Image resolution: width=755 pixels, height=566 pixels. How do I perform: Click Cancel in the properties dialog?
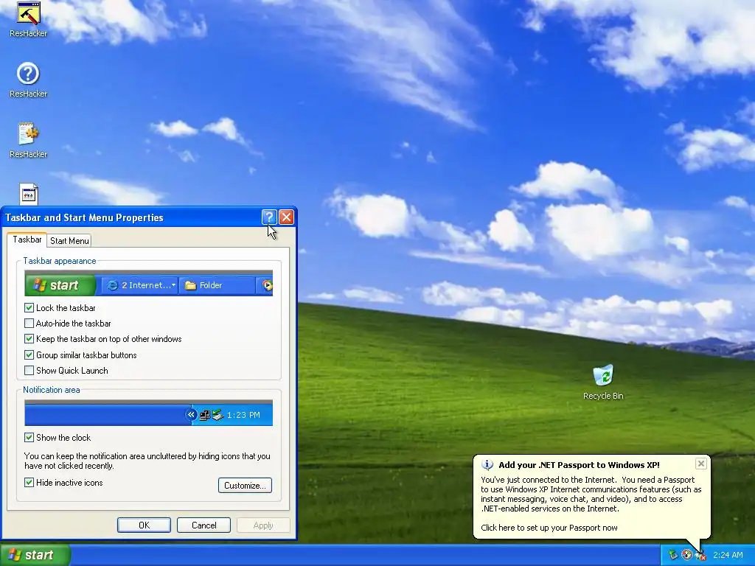203,525
